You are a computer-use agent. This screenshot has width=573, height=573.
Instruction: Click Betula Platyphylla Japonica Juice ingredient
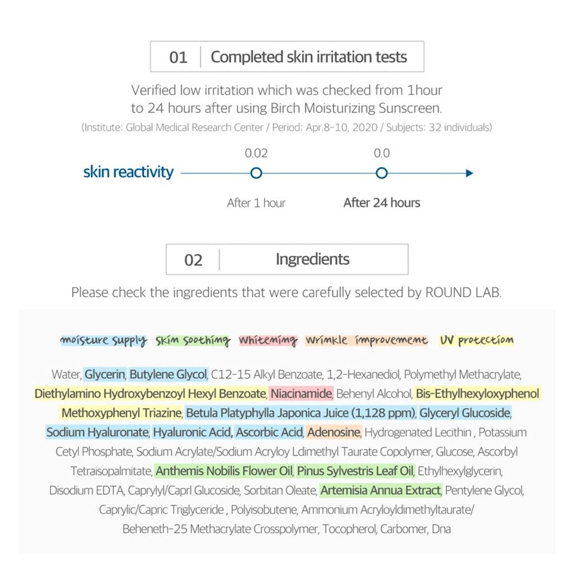click(300, 413)
